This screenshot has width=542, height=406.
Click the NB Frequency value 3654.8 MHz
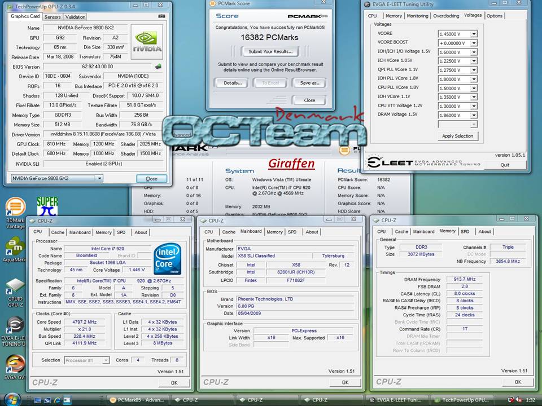(x=508, y=261)
